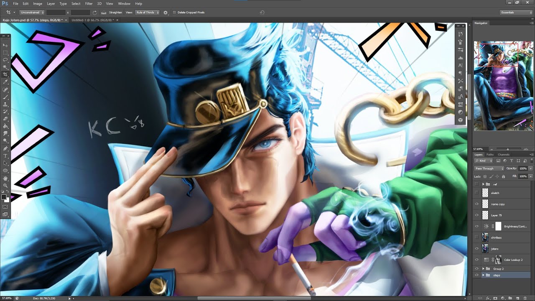Show the shirtless layer
This screenshot has width=535, height=301.
476,237
